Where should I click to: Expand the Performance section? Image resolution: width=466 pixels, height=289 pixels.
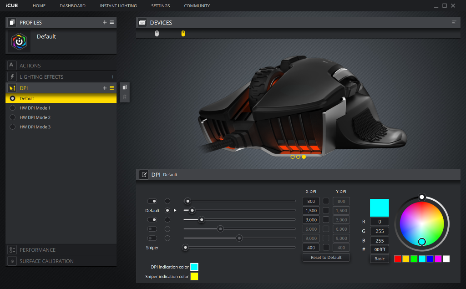click(37, 250)
